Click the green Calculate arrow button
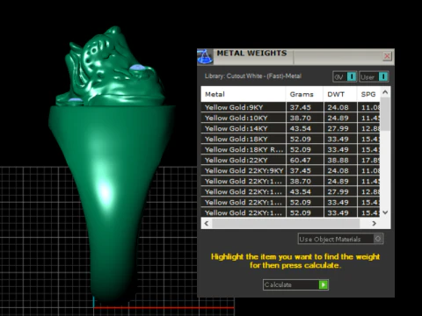 [323, 284]
